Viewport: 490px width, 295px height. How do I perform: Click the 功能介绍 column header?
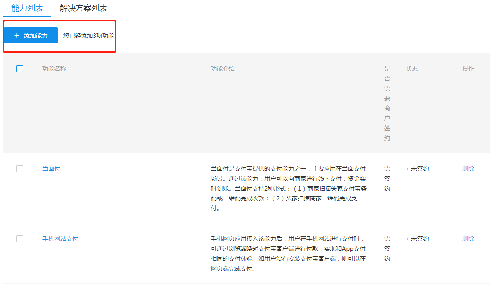click(x=223, y=69)
